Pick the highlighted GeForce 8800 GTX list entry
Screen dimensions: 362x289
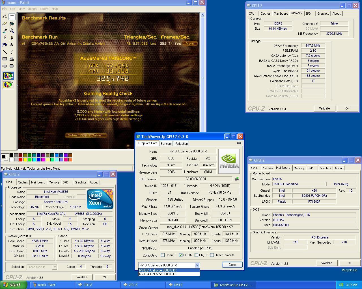(169, 270)
